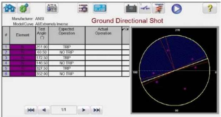Image resolution: width=221 pixels, height=117 pixels.
Task: Go to the Home screen icon
Action: 9,8
